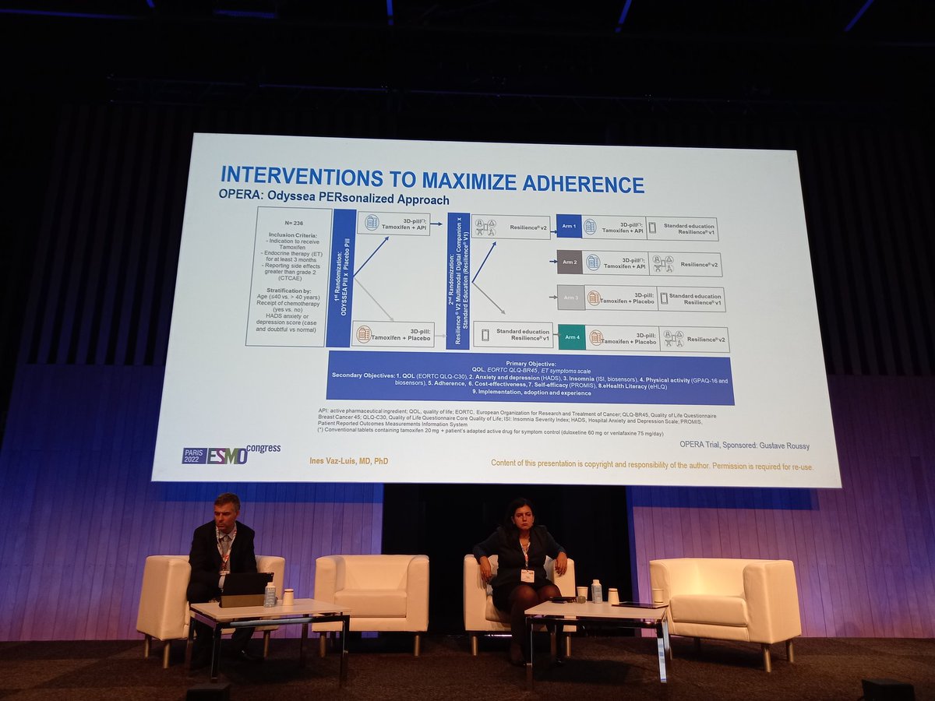
Task: Click Standard education Resilience v1 text in Arm 1
Action: [x=688, y=228]
